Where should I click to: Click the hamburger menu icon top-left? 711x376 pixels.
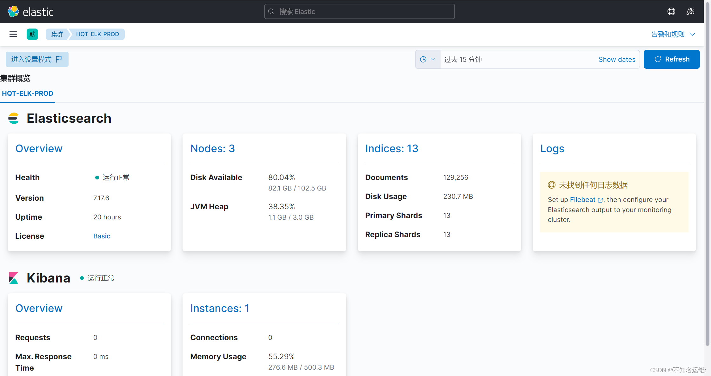click(x=13, y=34)
